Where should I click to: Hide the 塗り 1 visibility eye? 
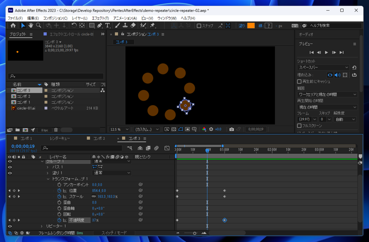click(10, 173)
